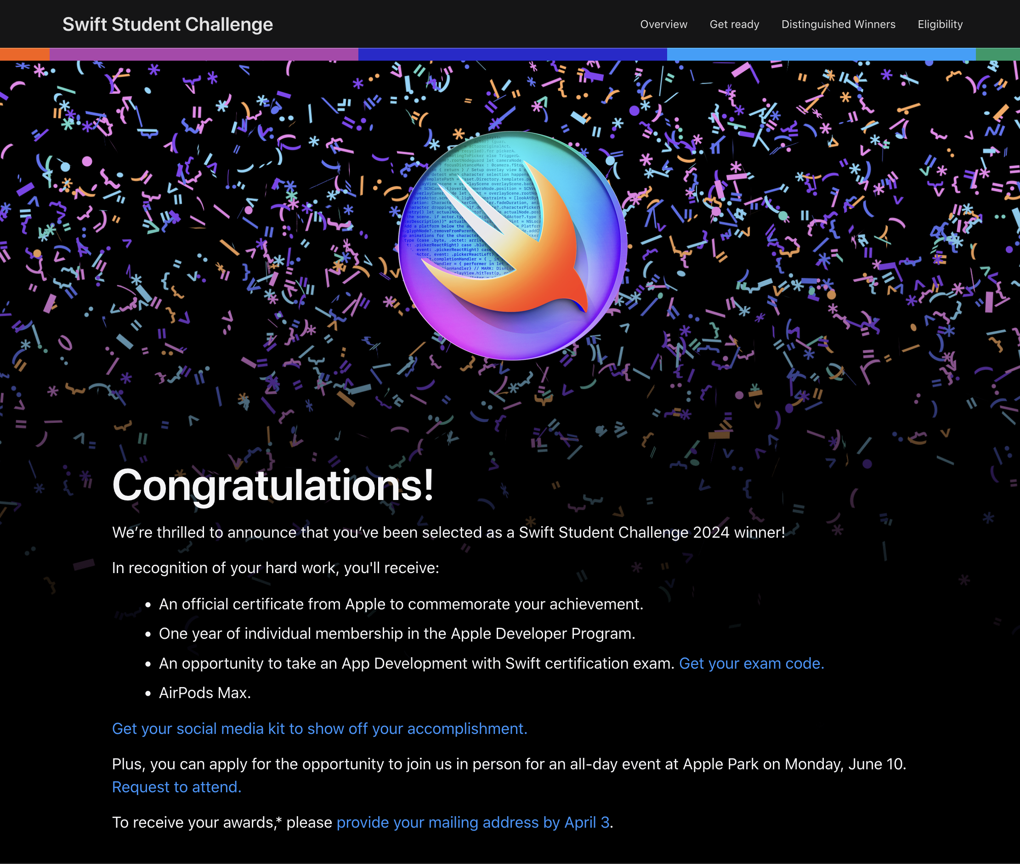Click the AirPods Max list item
Screen dimensions: 1020x864
coord(204,693)
